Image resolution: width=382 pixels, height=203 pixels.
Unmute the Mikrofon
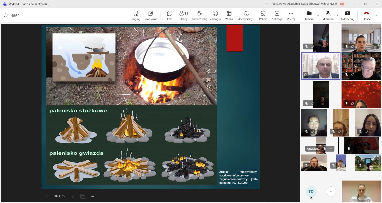[328, 15]
